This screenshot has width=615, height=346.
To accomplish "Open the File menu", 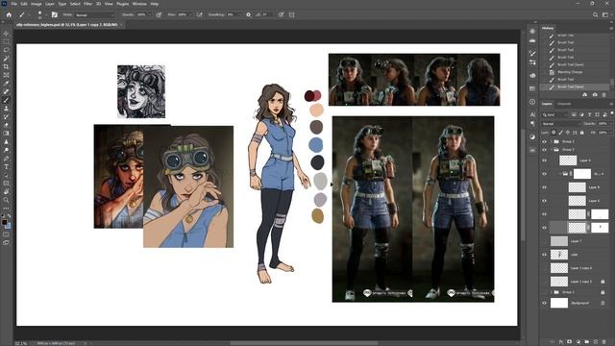I will [14, 4].
